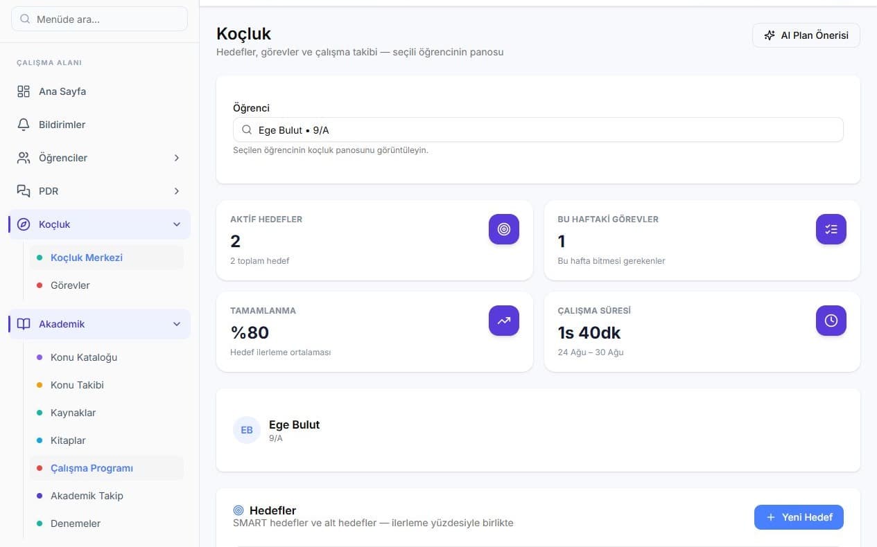
Task: Expand the PDR submenu chevron
Action: [x=177, y=191]
